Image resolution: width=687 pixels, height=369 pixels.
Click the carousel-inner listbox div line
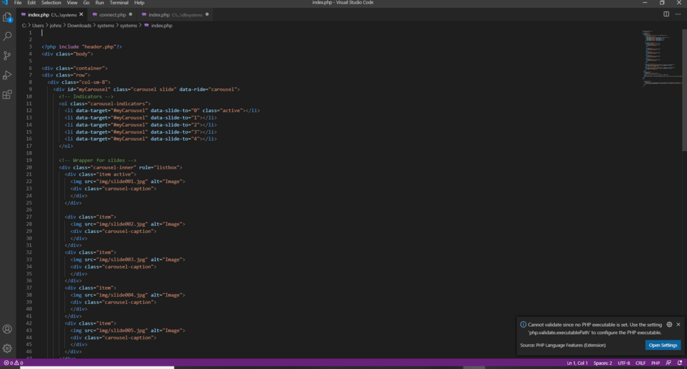click(121, 167)
